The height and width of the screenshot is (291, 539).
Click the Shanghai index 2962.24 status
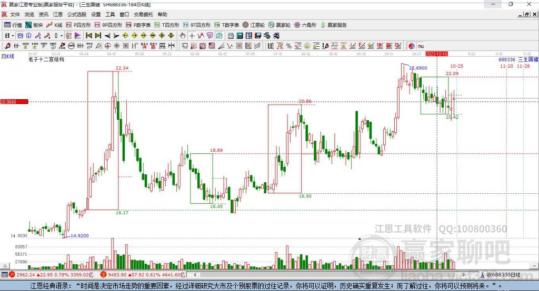pyautogui.click(x=51, y=275)
